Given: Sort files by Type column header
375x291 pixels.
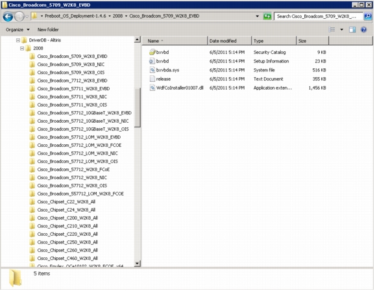Looking at the screenshot, I should [x=274, y=41].
